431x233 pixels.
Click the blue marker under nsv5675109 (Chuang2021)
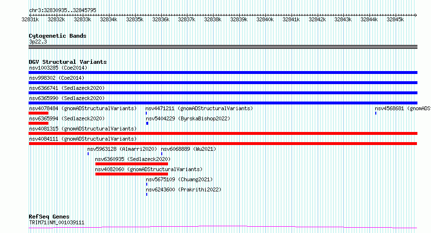tap(147, 184)
